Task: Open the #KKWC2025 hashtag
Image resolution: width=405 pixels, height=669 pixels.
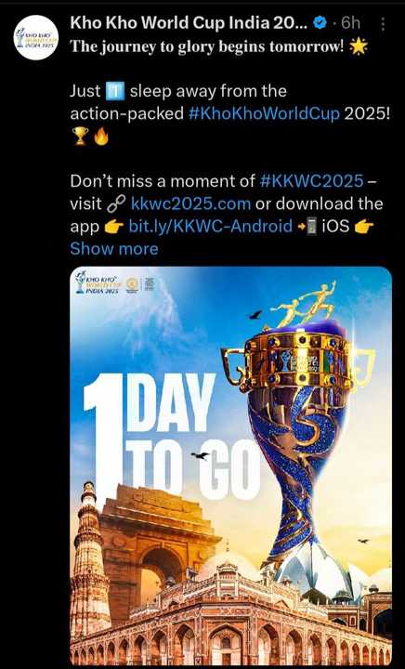Action: [x=311, y=181]
